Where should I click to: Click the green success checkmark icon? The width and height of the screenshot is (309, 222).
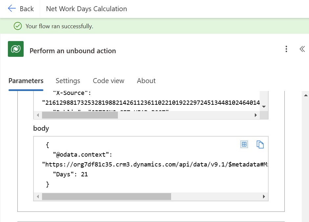(18, 26)
